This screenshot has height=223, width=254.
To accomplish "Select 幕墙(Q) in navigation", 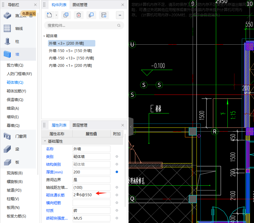I will coord(13,125).
